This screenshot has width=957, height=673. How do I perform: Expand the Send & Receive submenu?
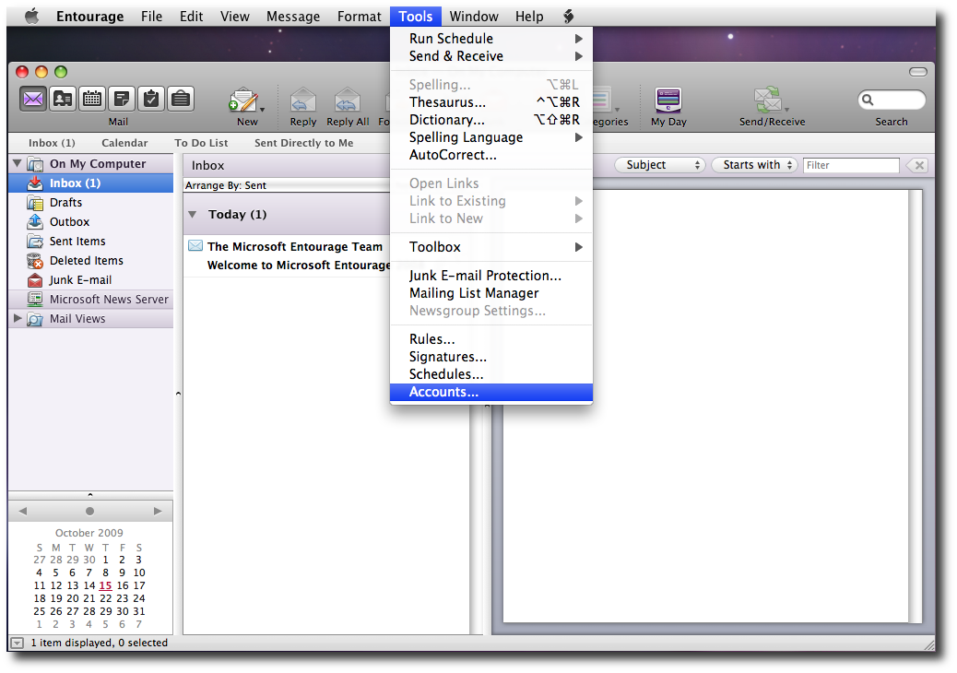tap(491, 56)
